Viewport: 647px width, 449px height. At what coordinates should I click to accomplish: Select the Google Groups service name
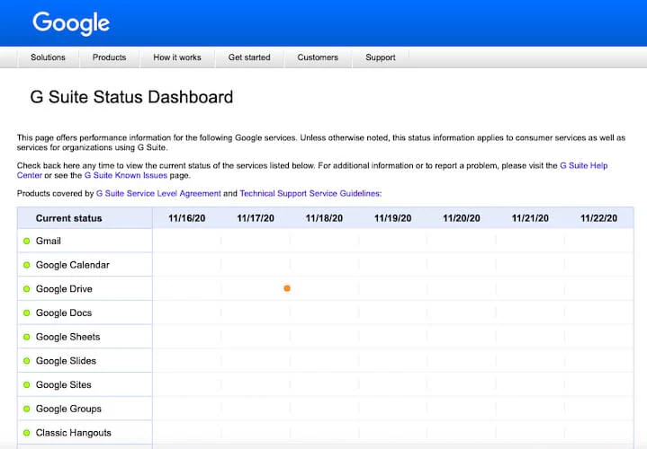68,409
